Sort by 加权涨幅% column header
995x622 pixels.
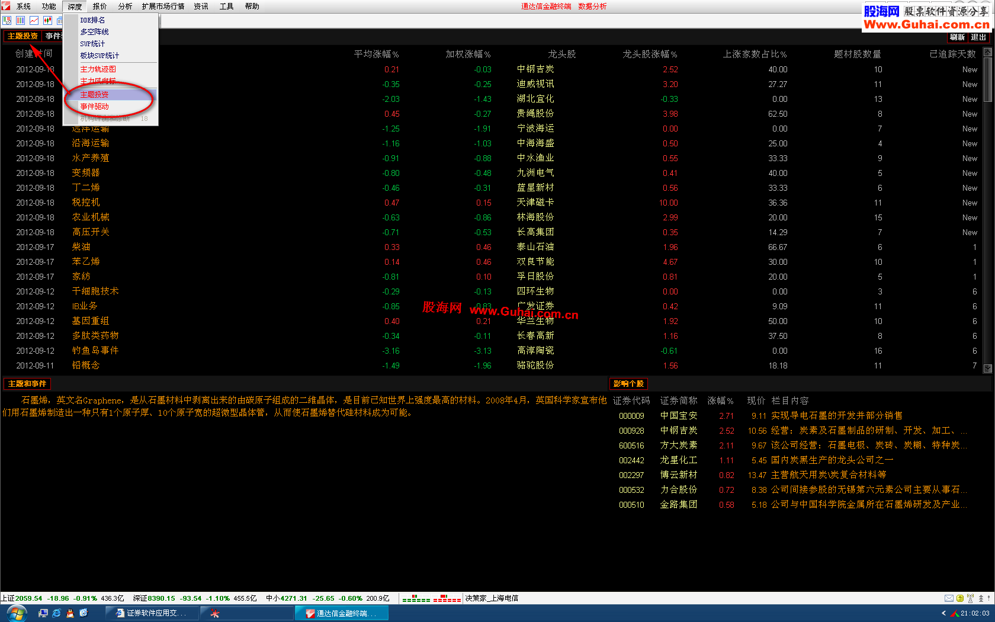(468, 54)
